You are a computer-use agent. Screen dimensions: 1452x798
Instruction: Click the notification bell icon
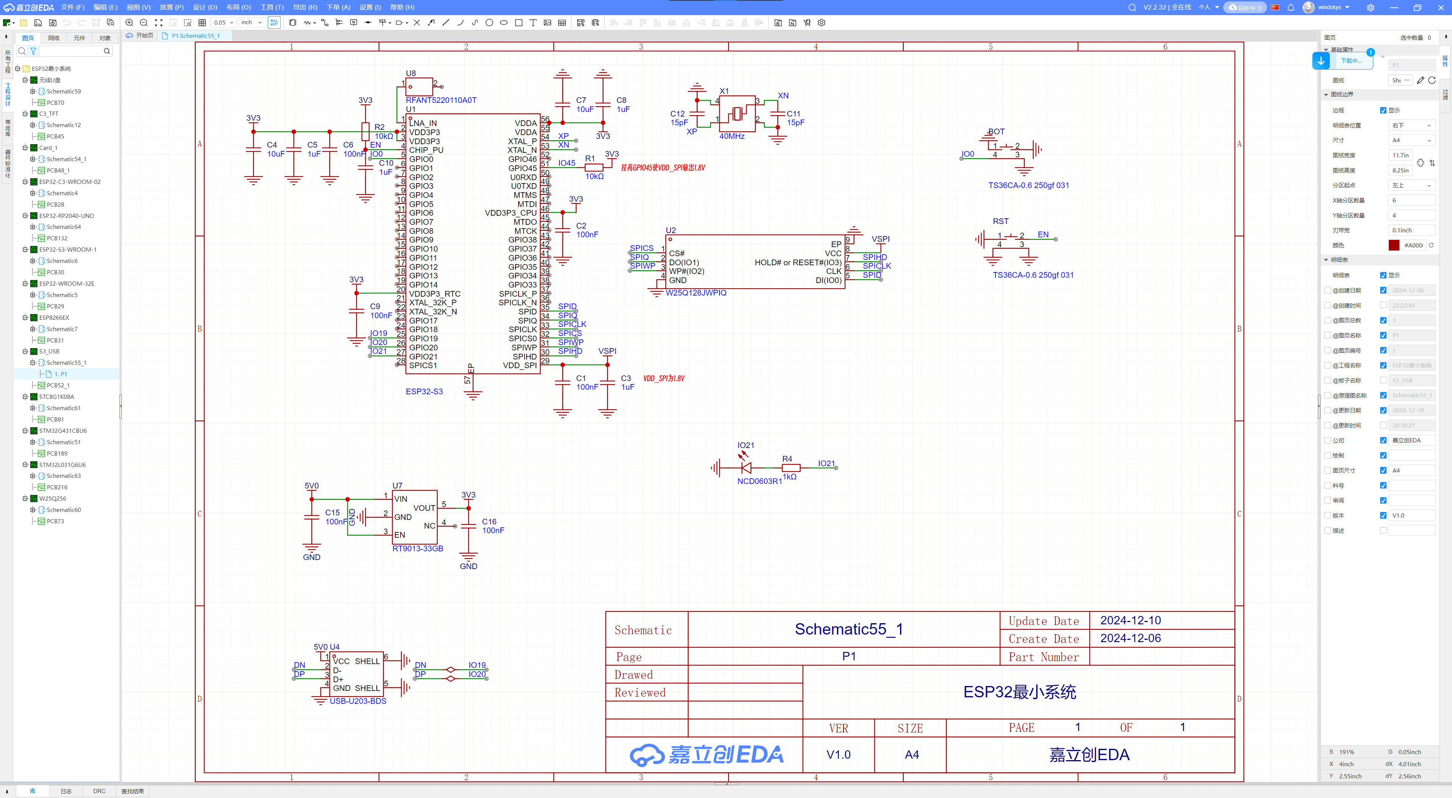tap(1291, 7)
